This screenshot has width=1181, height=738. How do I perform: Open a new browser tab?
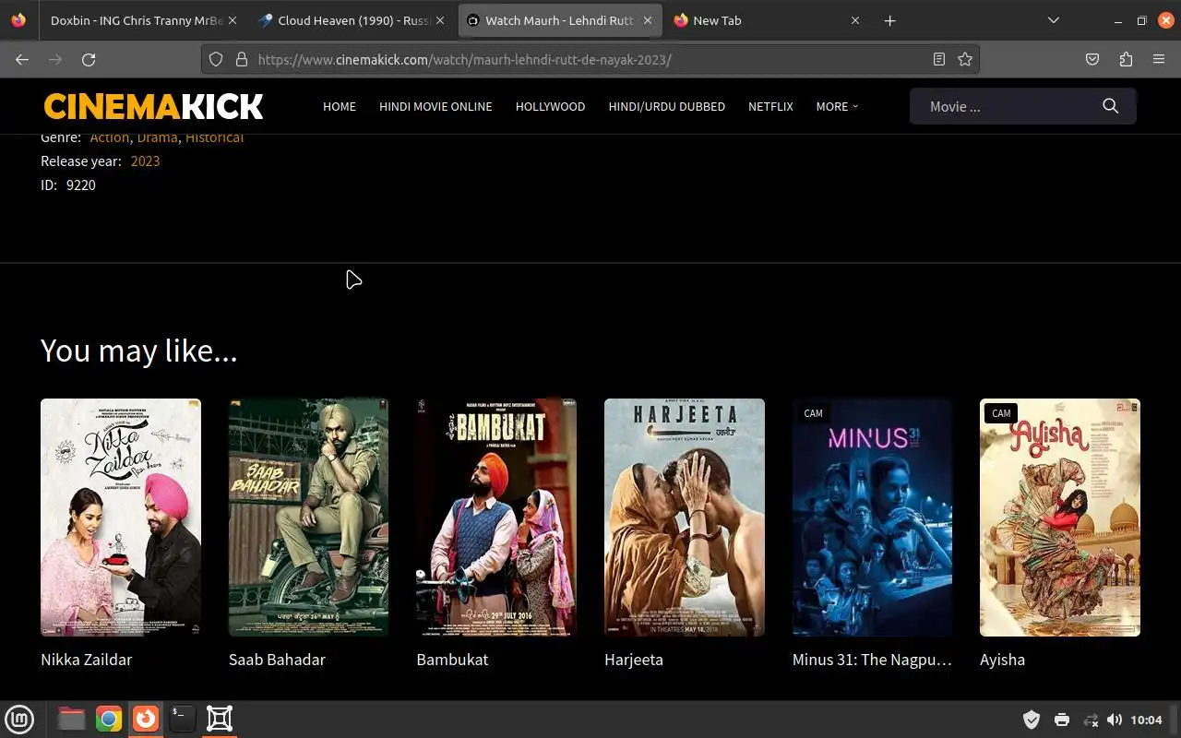tap(889, 20)
